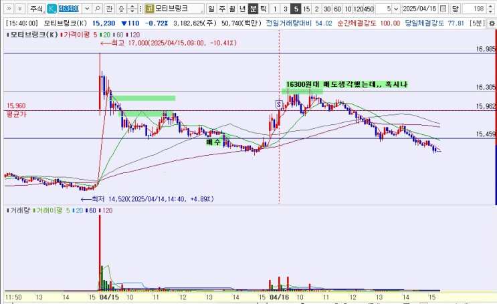Click the 승 toolbar button

121,9
